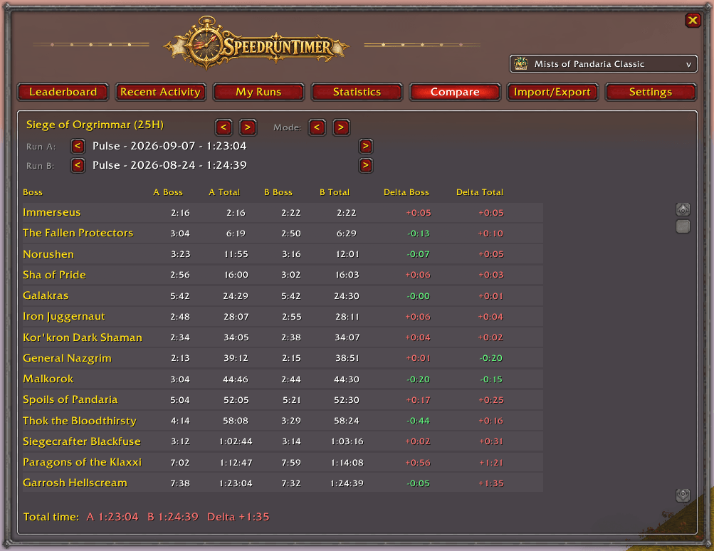
Task: Select the Siegecrafter Blackfuse row
Action: coord(283,441)
